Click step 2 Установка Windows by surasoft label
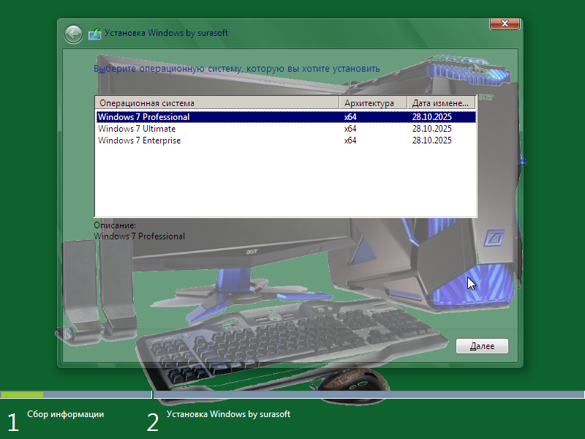Screen dimensions: 585x439 point(228,414)
